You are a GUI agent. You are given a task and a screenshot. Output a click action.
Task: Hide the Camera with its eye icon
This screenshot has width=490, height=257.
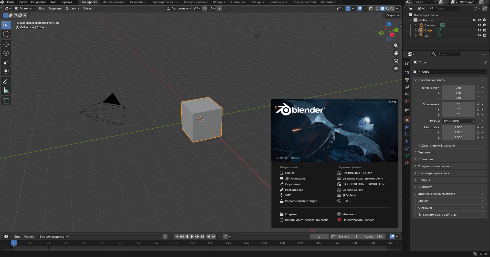(479, 25)
